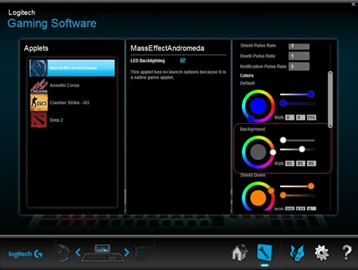Click the settings panel vertical scrollbar

point(330,99)
